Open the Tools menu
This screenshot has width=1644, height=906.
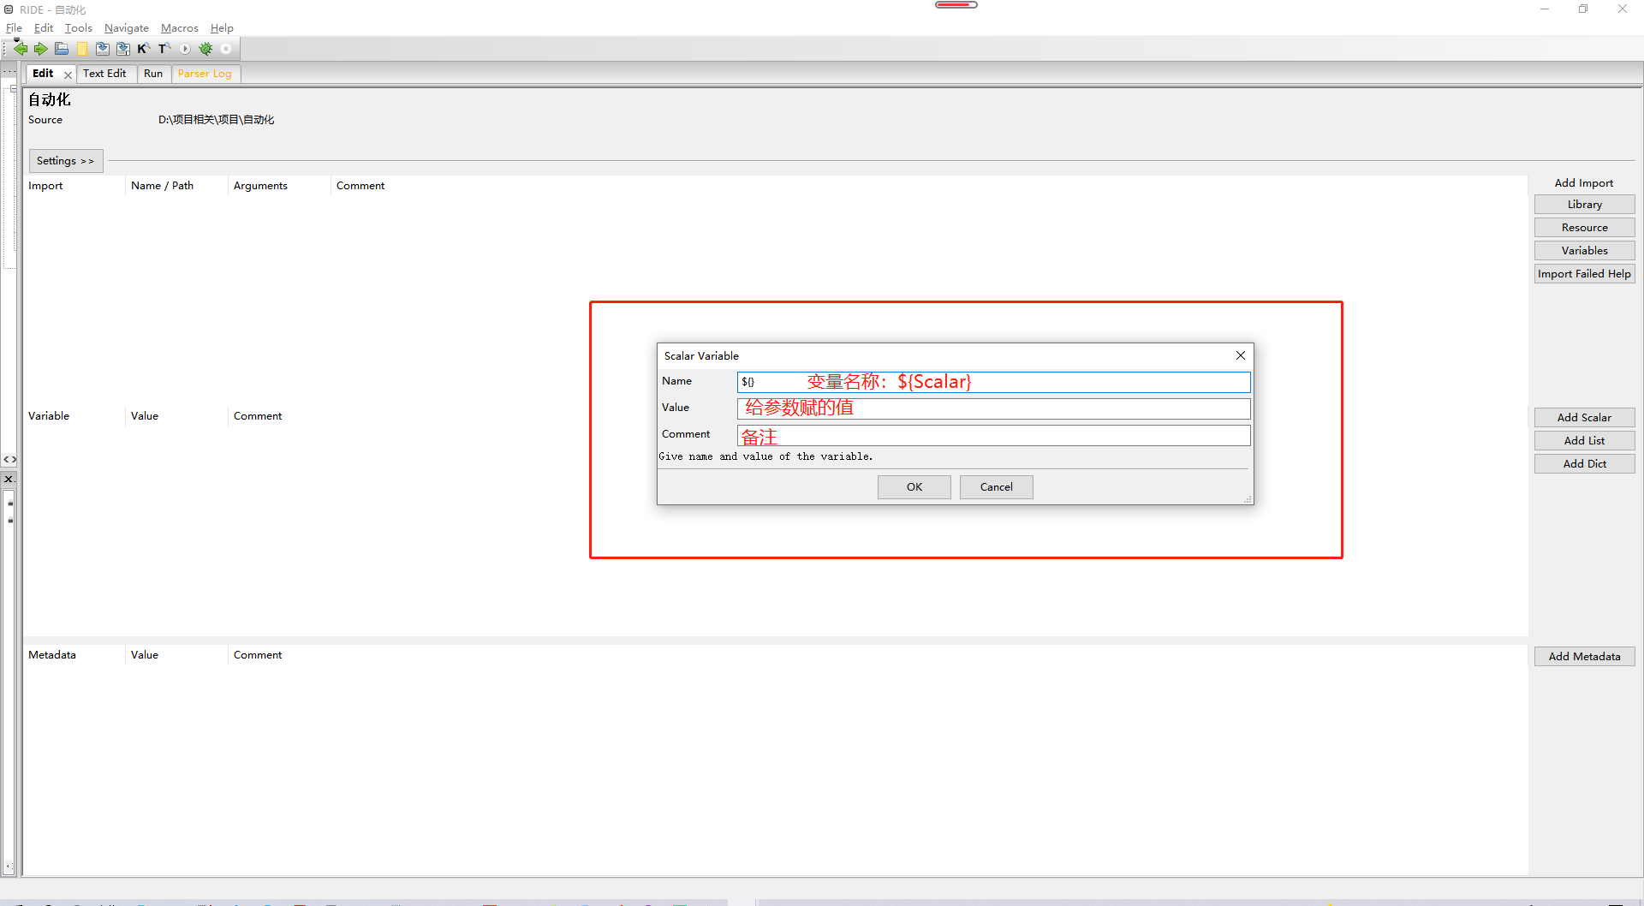point(78,28)
